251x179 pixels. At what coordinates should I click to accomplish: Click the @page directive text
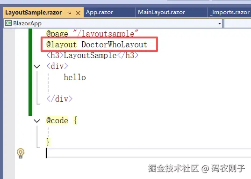tap(57, 33)
